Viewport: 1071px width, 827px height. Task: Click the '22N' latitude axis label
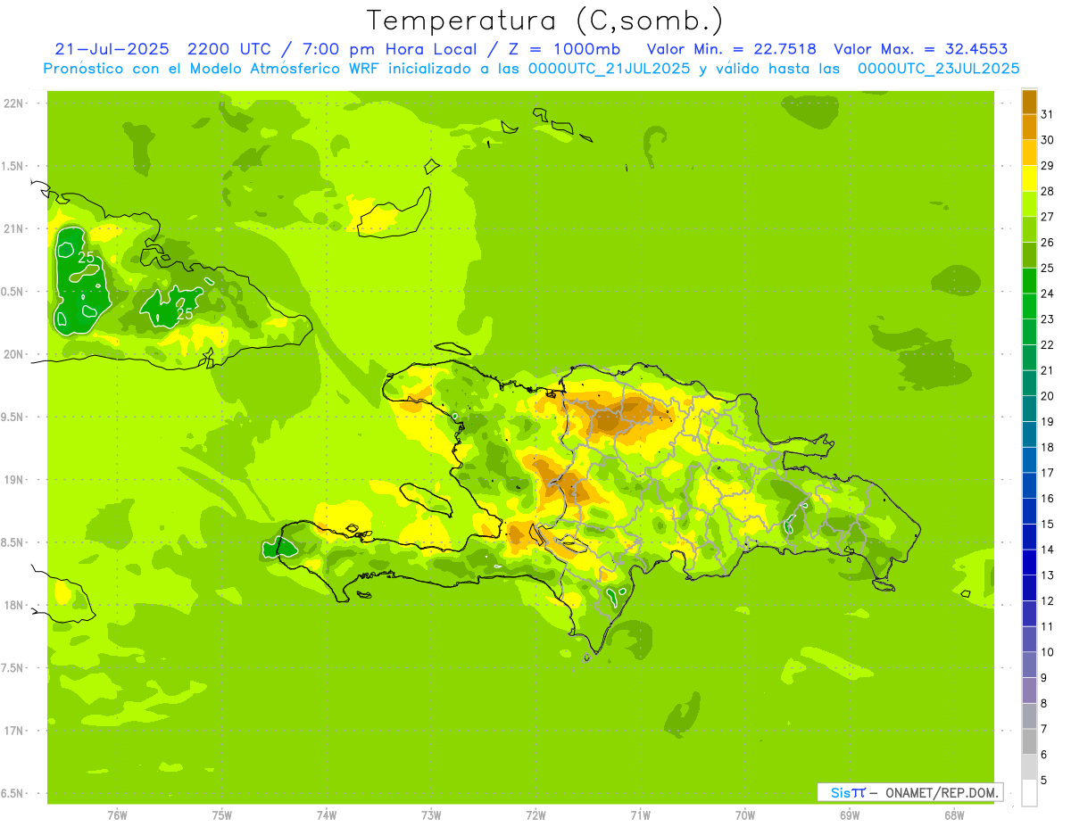(13, 103)
